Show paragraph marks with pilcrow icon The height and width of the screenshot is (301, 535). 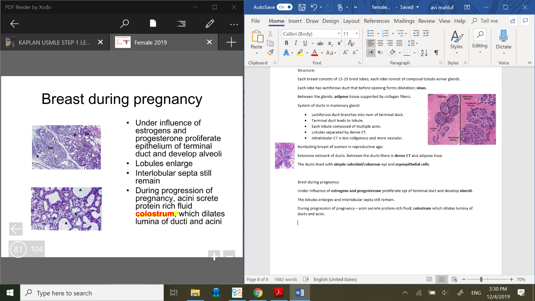point(436,53)
